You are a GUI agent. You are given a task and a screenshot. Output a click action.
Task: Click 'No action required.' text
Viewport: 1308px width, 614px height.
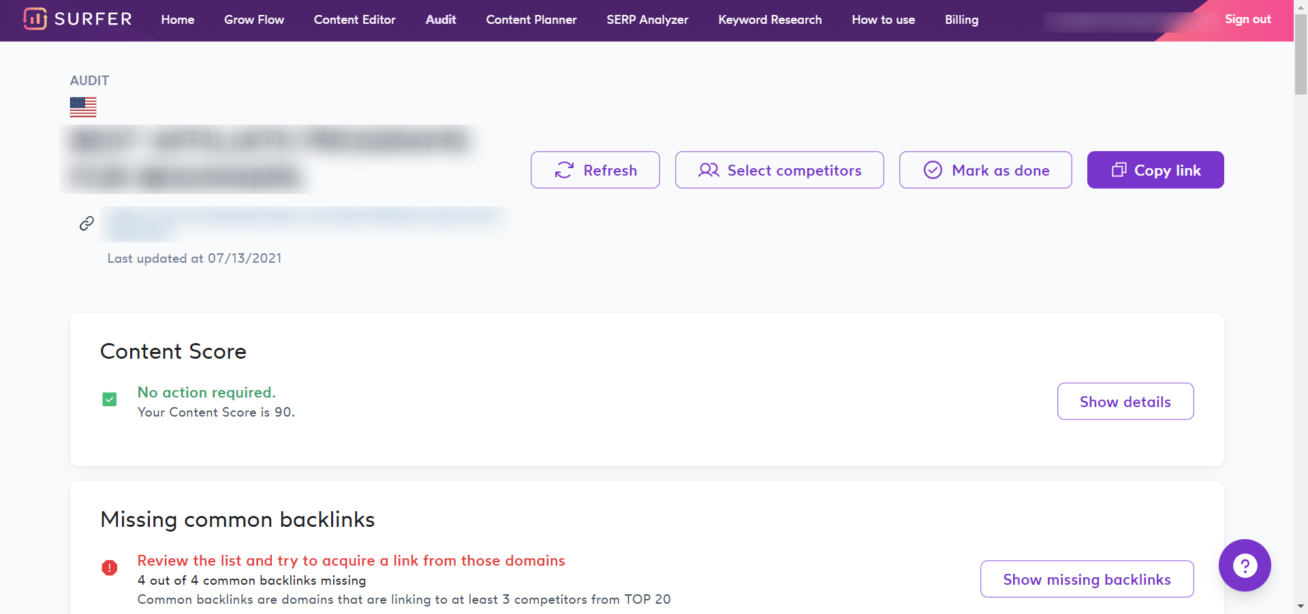pyautogui.click(x=206, y=392)
